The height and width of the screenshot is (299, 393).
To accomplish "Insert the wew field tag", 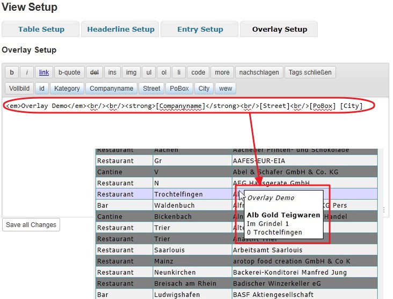I will [x=225, y=89].
